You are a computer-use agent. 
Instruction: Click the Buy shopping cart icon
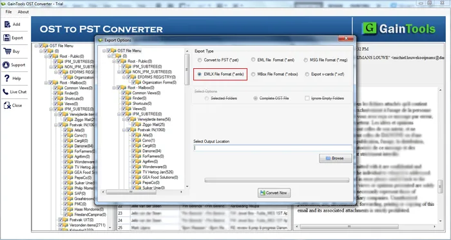[x=7, y=51]
